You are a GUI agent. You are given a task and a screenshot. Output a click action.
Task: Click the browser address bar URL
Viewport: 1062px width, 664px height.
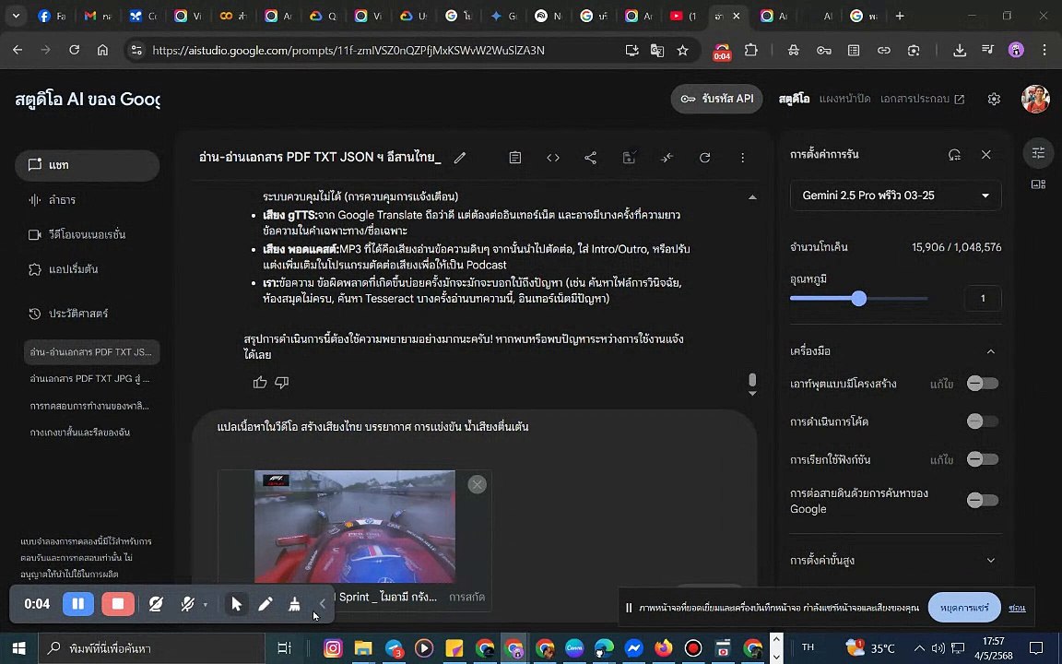(x=348, y=50)
